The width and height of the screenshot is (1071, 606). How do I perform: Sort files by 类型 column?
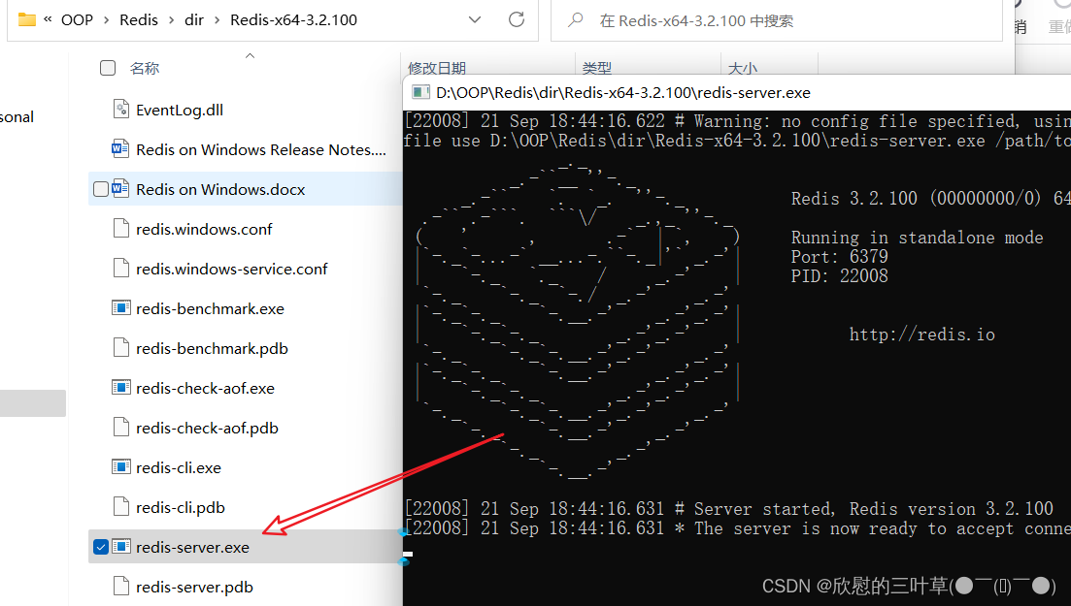(x=597, y=68)
